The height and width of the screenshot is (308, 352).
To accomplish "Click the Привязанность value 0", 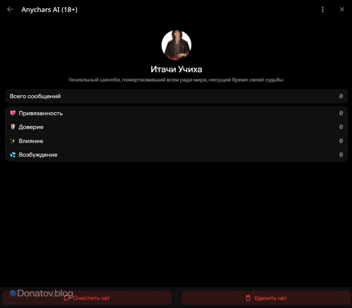I will pyautogui.click(x=341, y=113).
